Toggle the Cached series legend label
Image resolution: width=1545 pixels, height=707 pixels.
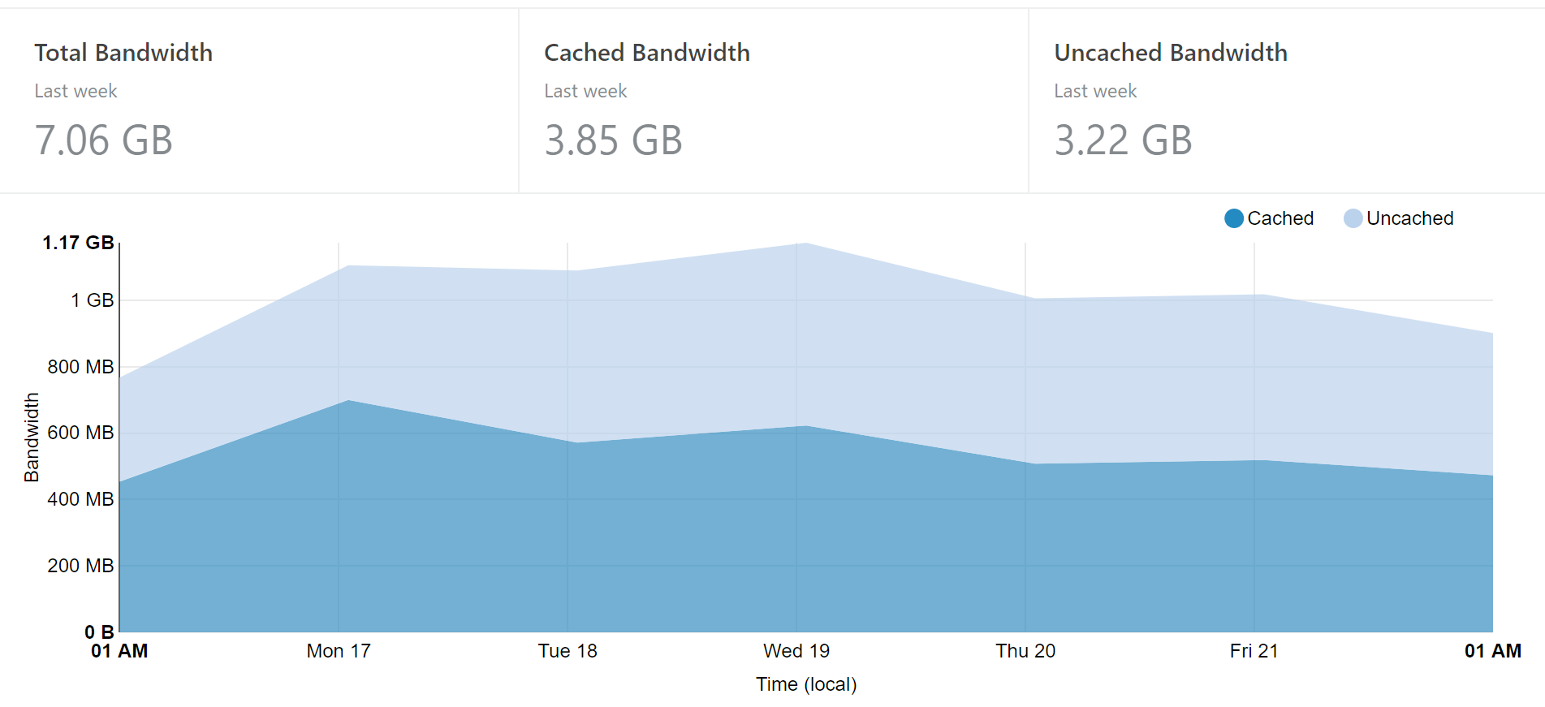click(x=1280, y=218)
